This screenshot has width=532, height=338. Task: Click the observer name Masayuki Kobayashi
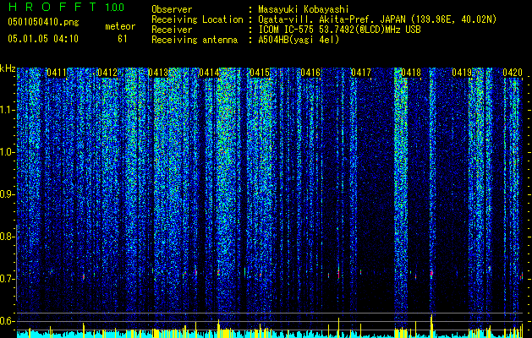[x=304, y=10]
